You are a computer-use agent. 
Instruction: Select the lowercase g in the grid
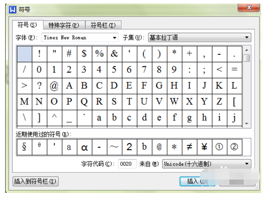(x=189, y=118)
